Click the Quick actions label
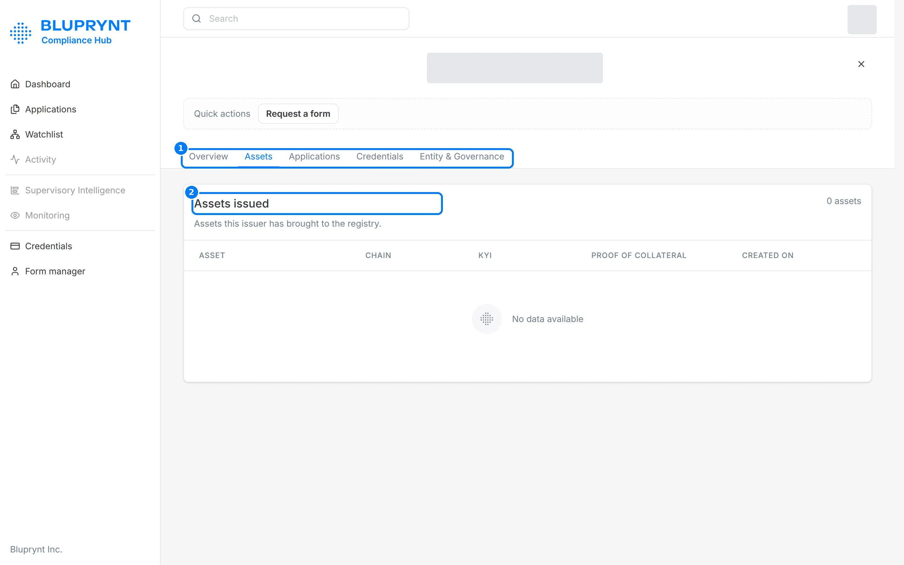904x565 pixels. point(222,114)
